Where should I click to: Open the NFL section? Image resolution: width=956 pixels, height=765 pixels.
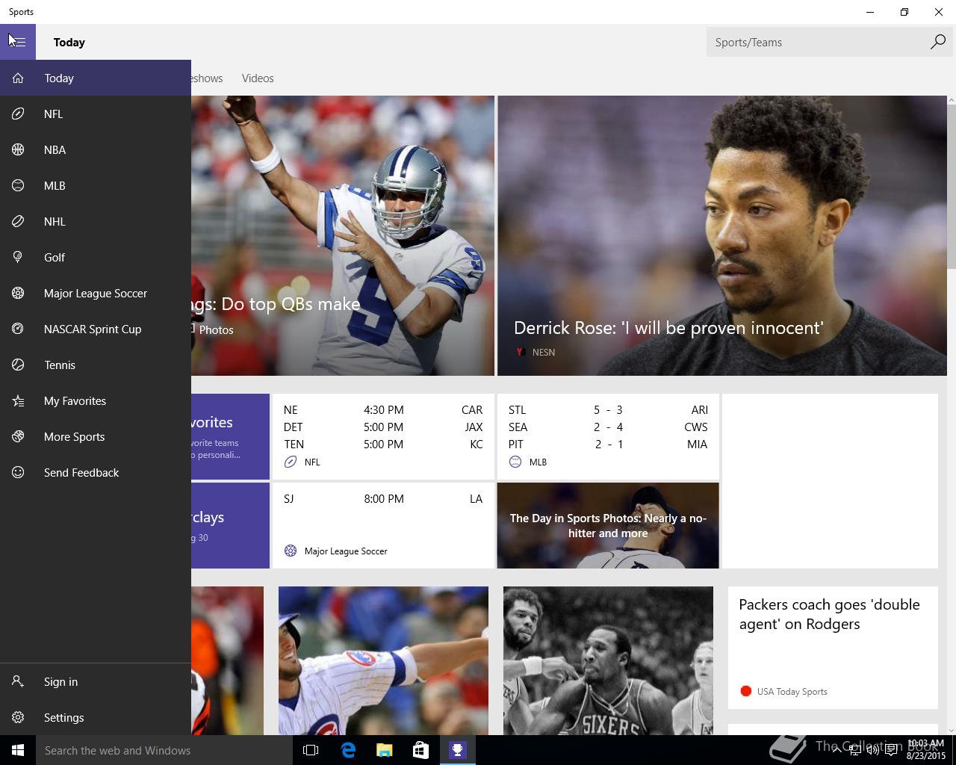point(96,114)
